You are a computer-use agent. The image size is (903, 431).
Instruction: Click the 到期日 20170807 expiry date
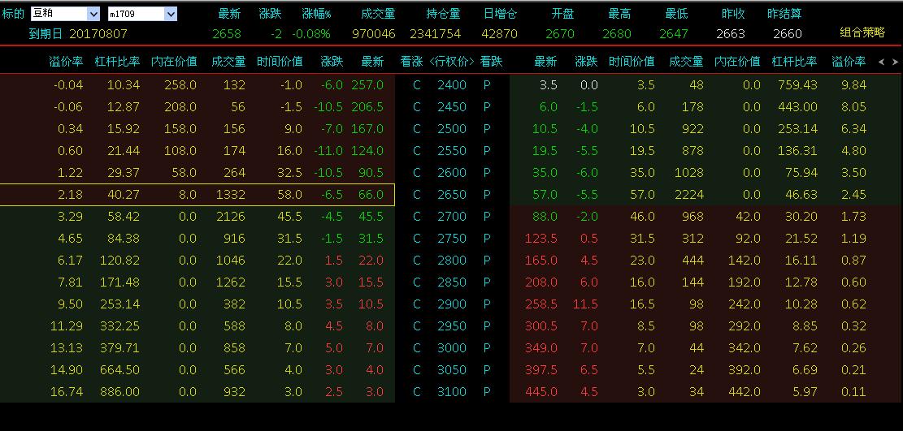(78, 33)
